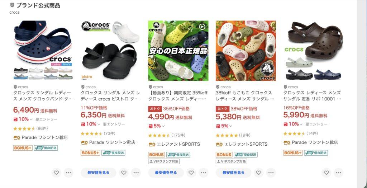Open more options for the 6,350円 bistro item
Image resolution: width=367 pixels, height=188 pixels.
coord(136,173)
